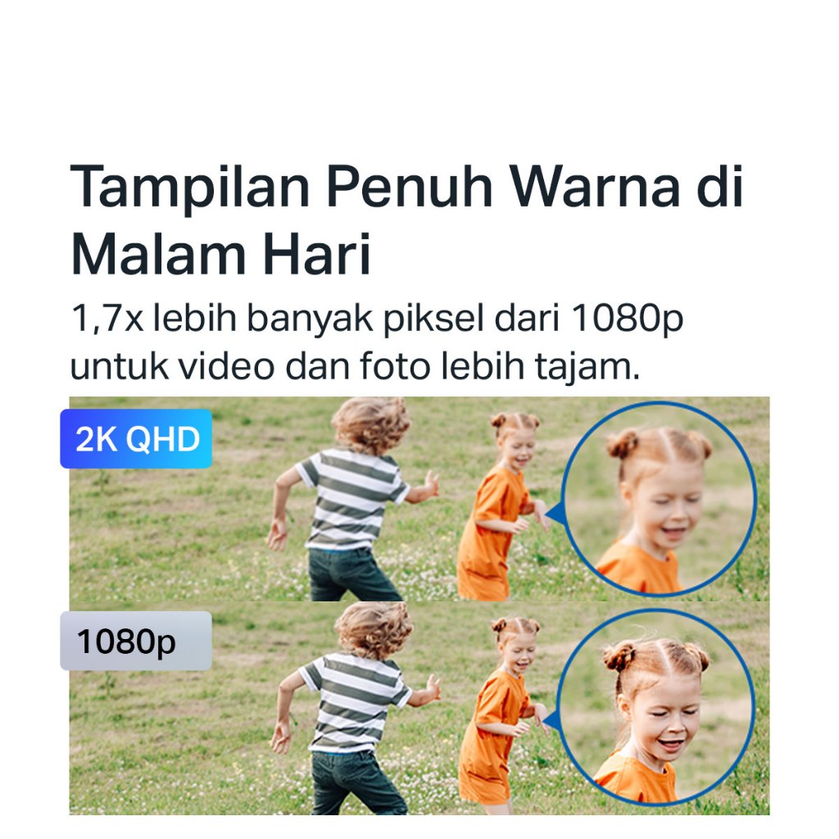
Task: Click the gray 1080p badge
Action: [x=136, y=641]
